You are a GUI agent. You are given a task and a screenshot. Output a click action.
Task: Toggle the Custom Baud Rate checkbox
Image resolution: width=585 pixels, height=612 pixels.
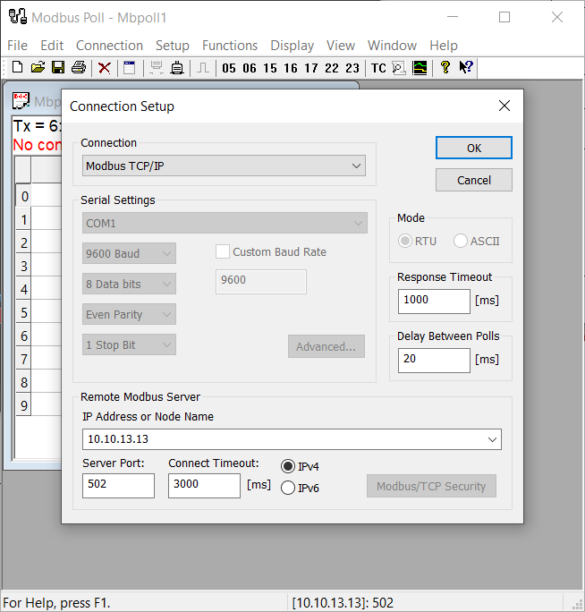pyautogui.click(x=223, y=251)
